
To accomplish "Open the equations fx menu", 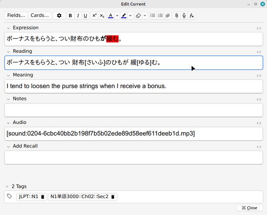I will (191, 16).
